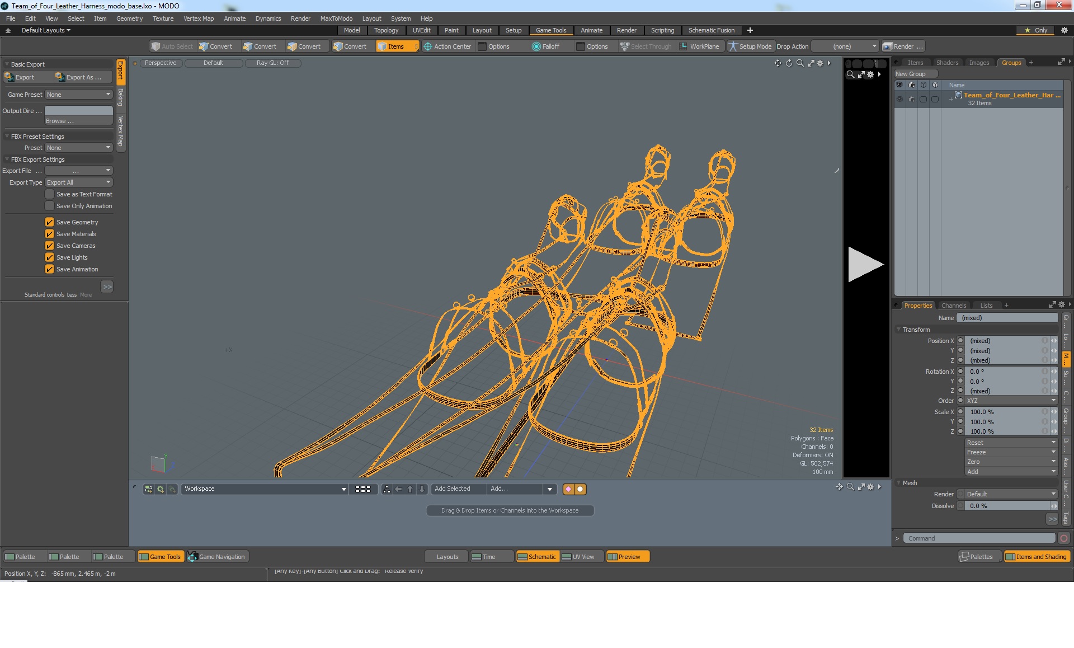
Task: Open the Vertex Map side tab
Action: [120, 132]
